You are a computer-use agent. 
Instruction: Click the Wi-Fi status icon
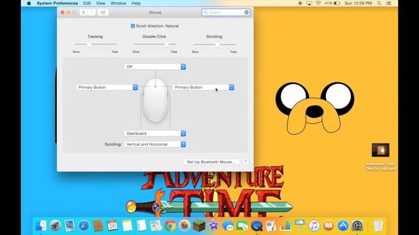[x=318, y=3]
